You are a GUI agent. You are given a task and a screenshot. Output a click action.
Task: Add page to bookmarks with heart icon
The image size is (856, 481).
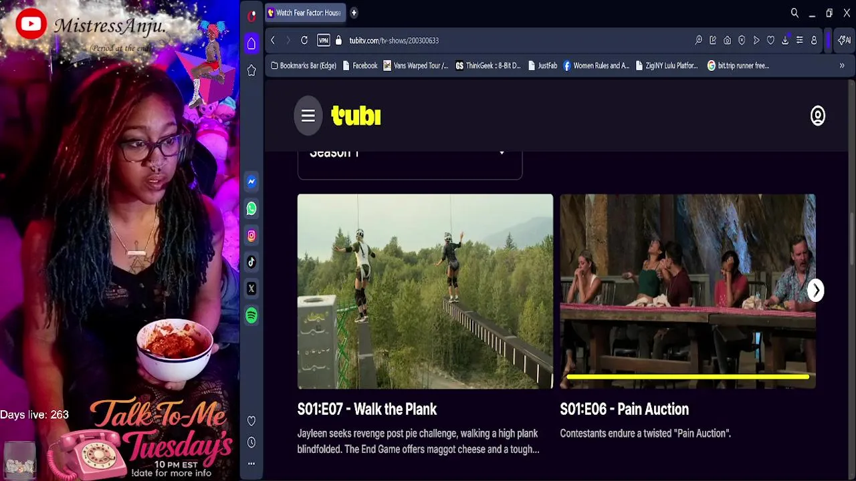pyautogui.click(x=770, y=41)
